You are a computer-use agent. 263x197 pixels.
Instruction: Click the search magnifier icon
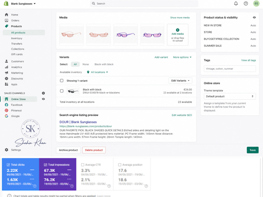point(94,3)
